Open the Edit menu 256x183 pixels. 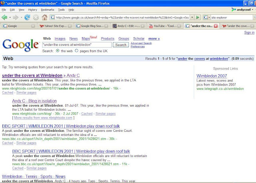click(x=12, y=10)
